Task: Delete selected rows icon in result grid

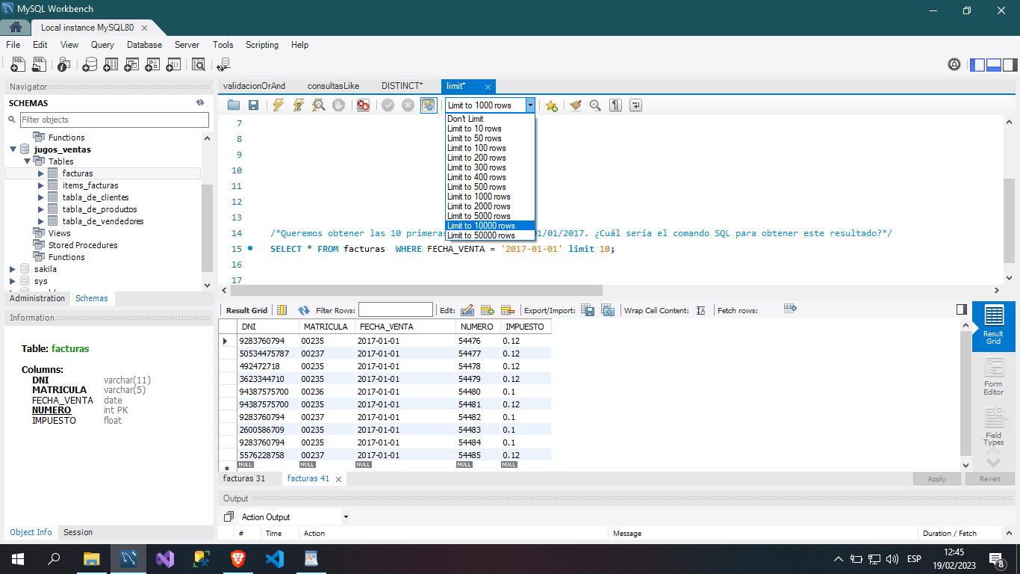Action: (508, 310)
